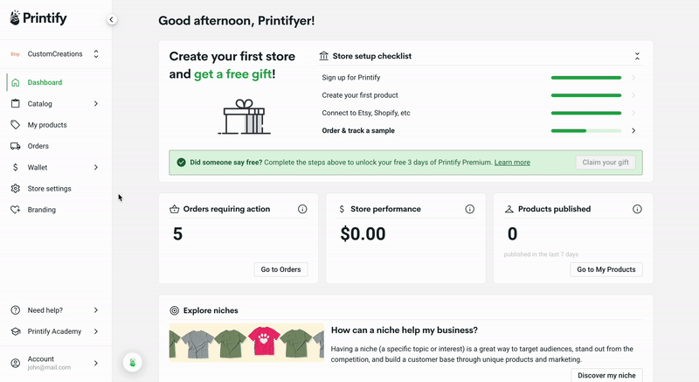Screen dimensions: 699x382
Task: Click the Printify logo
Action: (x=38, y=18)
